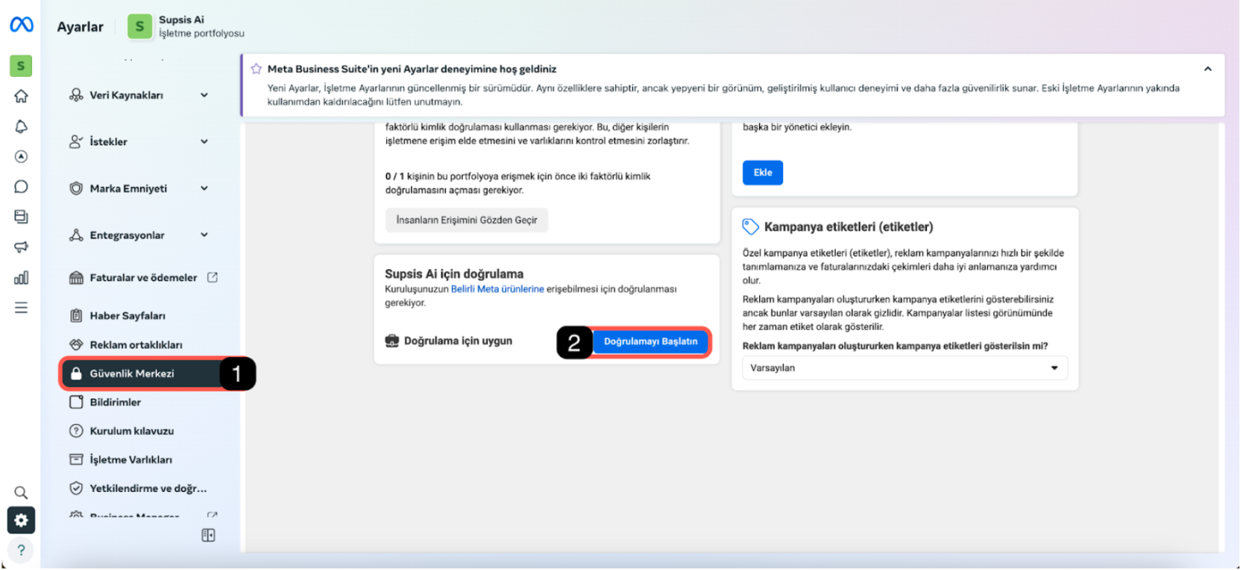Open content pages icon in rail
The height and width of the screenshot is (570, 1240).
(x=21, y=217)
